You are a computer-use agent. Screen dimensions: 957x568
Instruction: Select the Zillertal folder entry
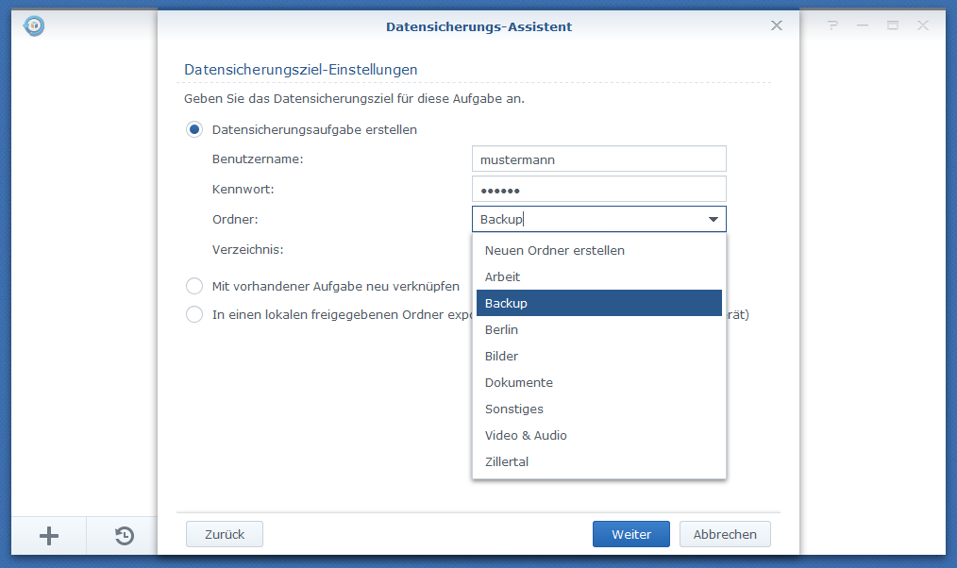click(507, 461)
